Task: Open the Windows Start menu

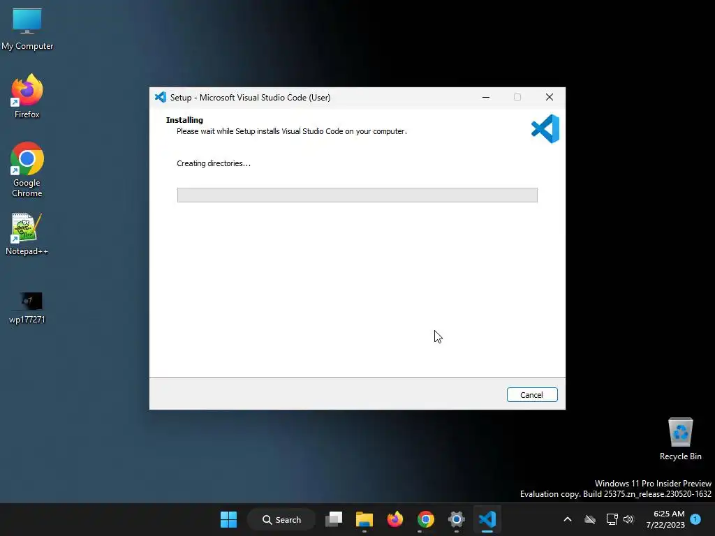Action: click(228, 519)
